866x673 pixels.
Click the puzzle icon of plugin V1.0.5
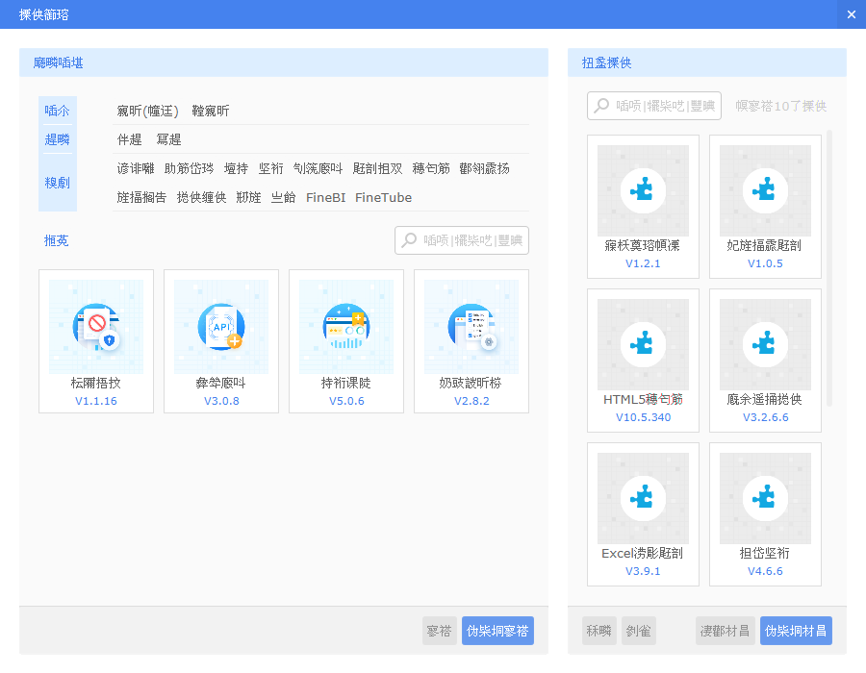click(765, 190)
